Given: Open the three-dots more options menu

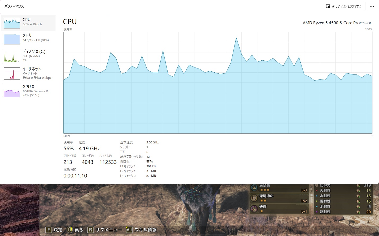Looking at the screenshot, I should [372, 6].
